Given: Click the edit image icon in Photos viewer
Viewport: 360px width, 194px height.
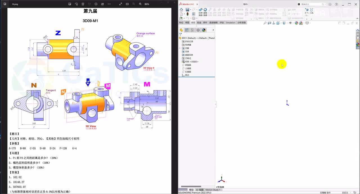Looking at the screenshot, I should click(70, 4).
